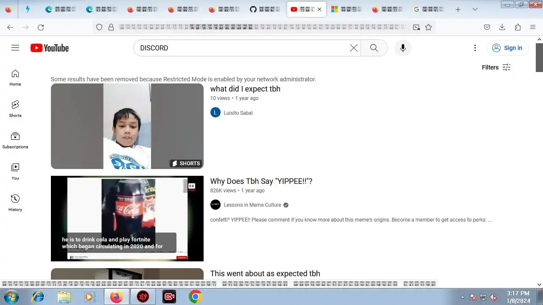Image resolution: width=543 pixels, height=305 pixels.
Task: Toggle picture-in-picture icon in address bar
Action: (x=417, y=27)
